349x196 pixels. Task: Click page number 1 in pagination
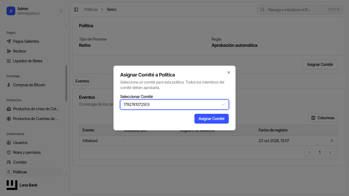[x=320, y=152]
